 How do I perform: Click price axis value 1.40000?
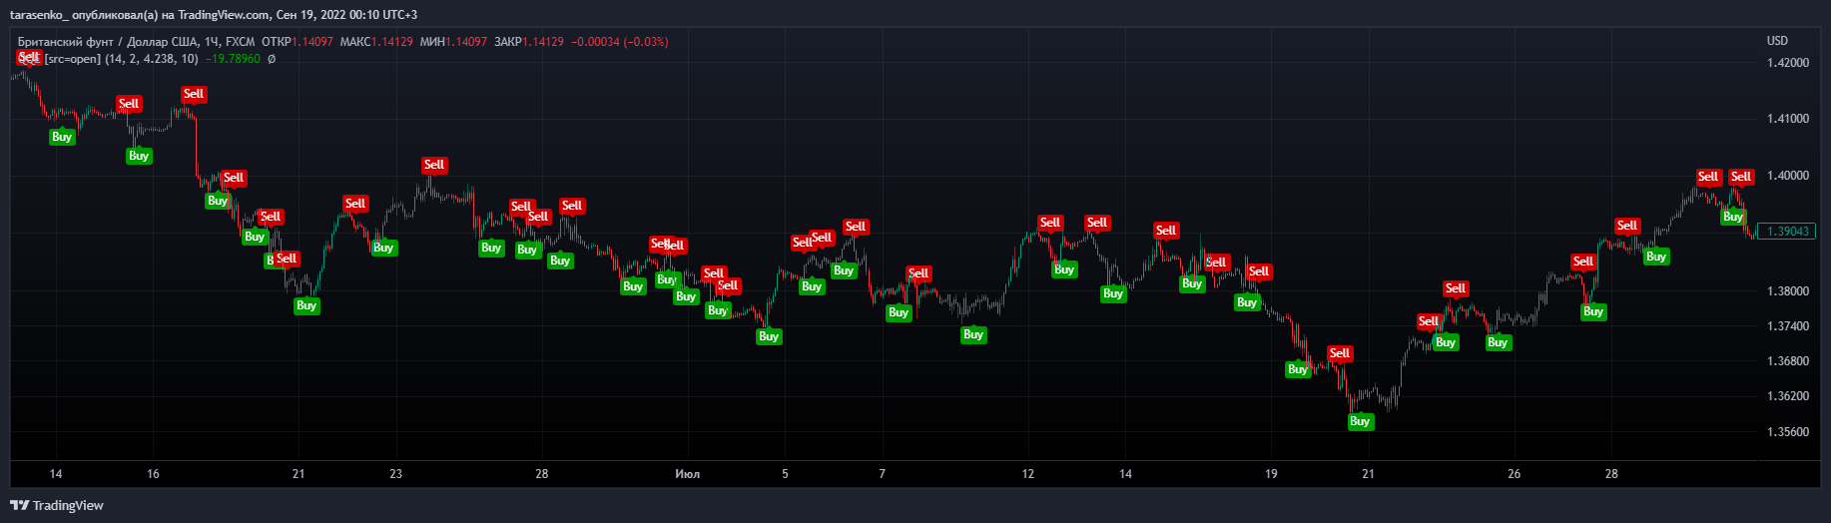(x=1787, y=176)
